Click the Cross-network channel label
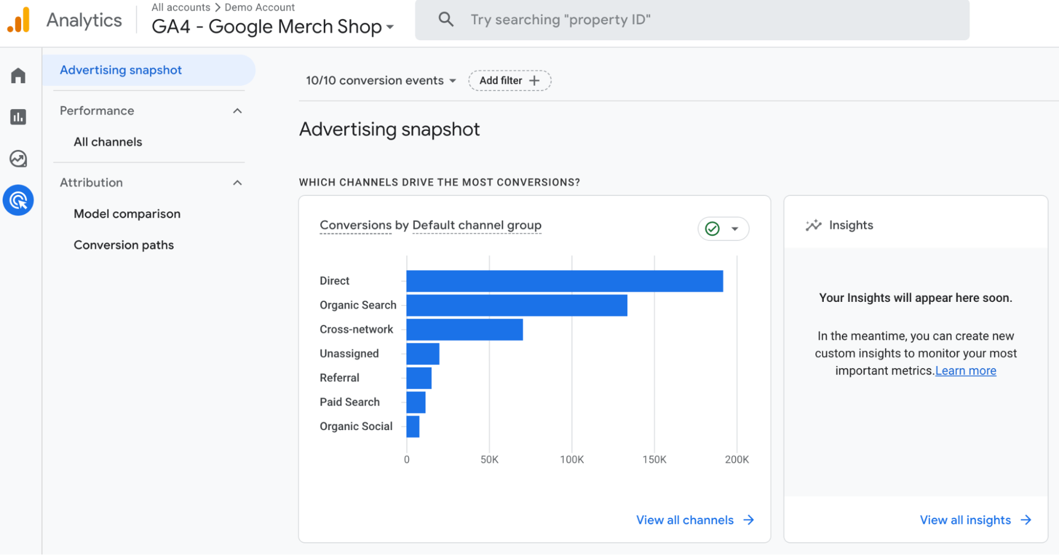Screen dimensions: 1059x555 click(357, 329)
